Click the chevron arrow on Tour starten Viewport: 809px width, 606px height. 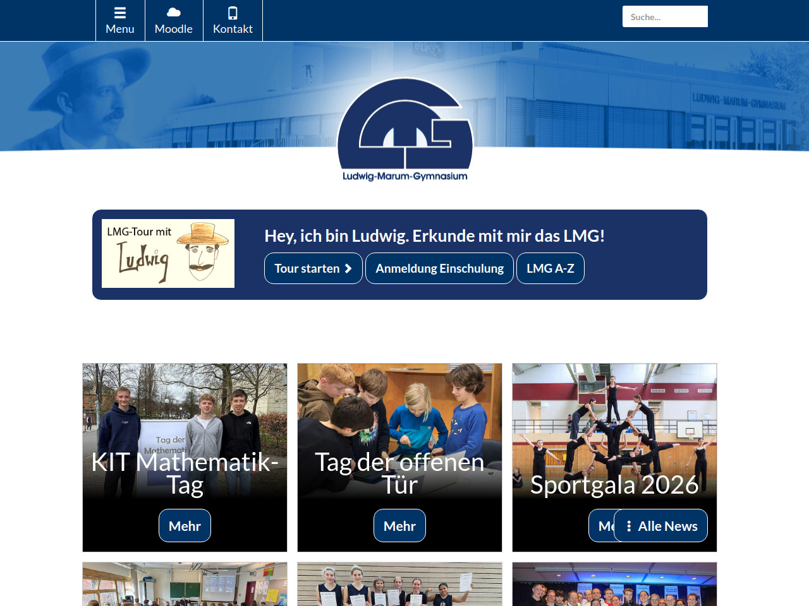(348, 268)
